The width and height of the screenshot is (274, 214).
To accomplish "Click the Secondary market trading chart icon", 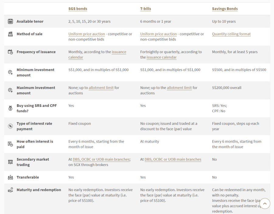I will click(x=10, y=162).
